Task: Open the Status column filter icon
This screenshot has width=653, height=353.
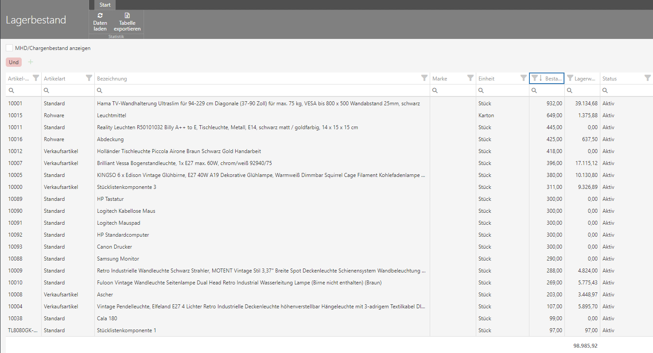Action: 648,78
